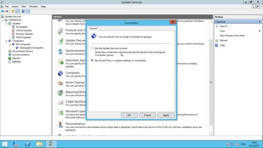
Task: Select the General tab in Computers dialog
Action: click(93, 28)
